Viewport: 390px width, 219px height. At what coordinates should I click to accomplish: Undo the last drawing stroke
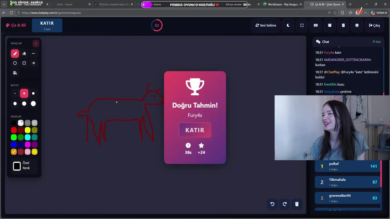[272, 204]
